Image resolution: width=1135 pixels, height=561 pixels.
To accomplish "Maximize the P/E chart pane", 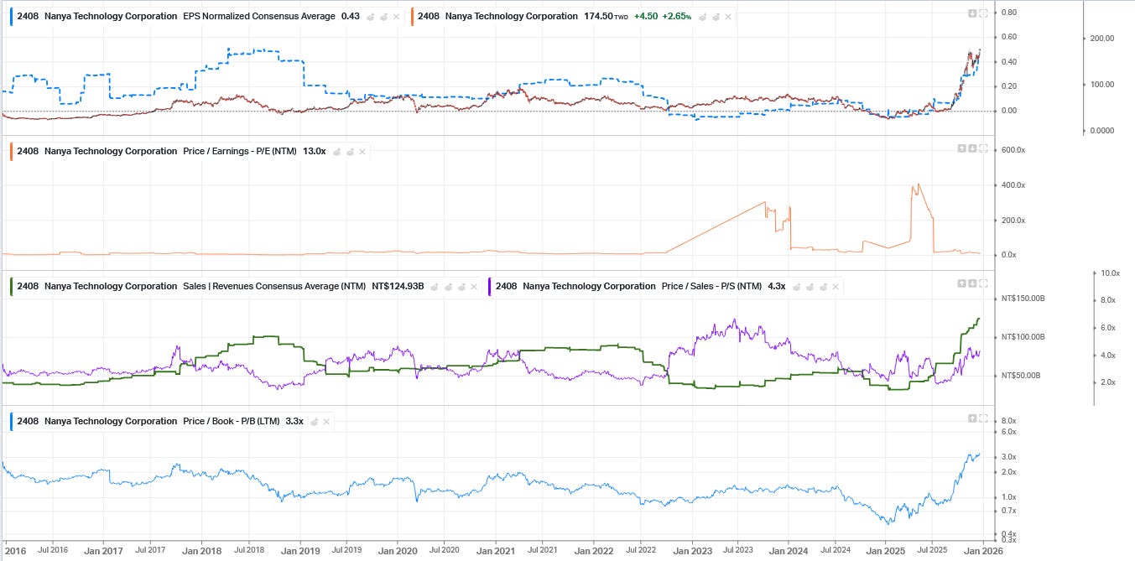I will pyautogui.click(x=983, y=148).
